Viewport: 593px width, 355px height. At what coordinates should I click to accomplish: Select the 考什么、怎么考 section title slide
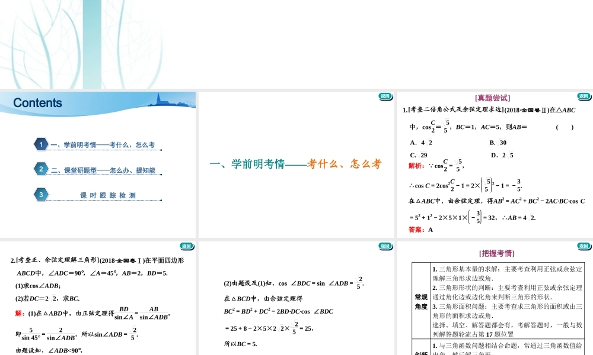296,164
